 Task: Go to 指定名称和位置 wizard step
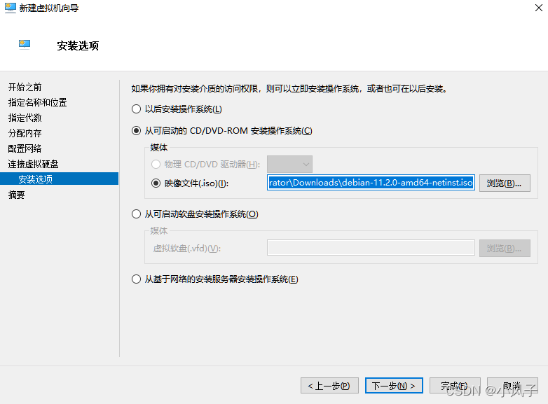[37, 102]
